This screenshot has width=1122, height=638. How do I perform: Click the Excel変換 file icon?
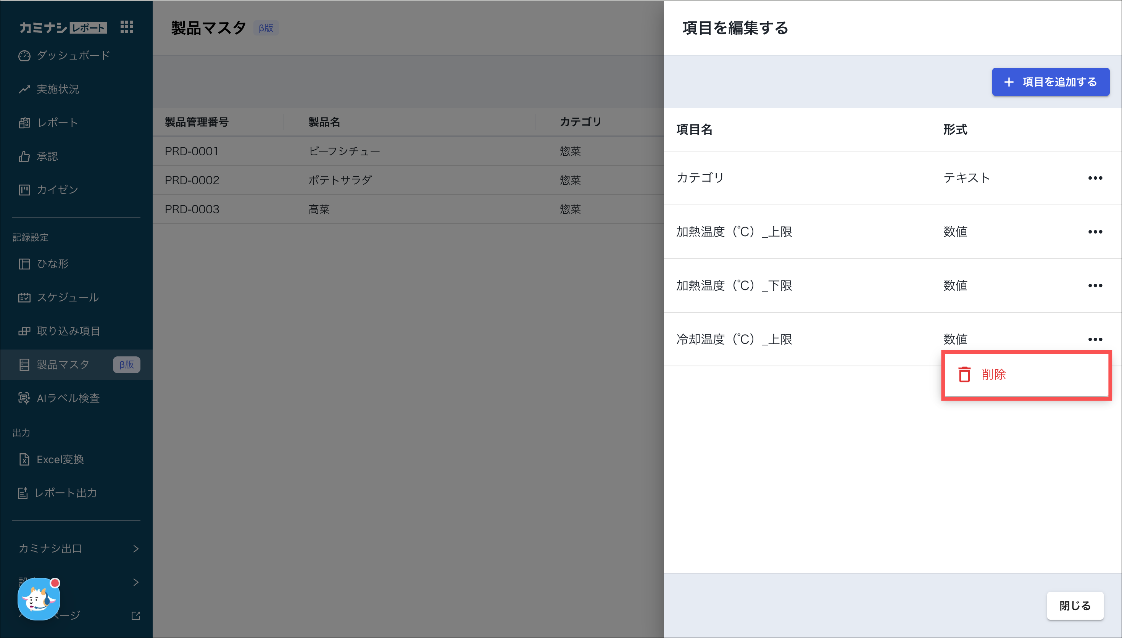tap(24, 459)
